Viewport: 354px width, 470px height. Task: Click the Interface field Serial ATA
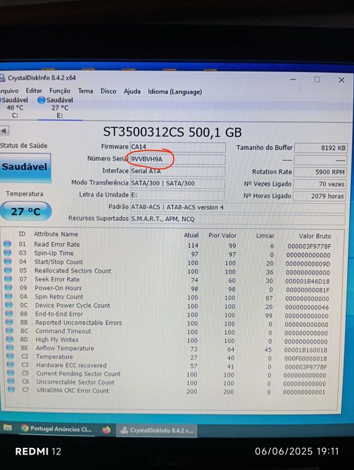177,171
